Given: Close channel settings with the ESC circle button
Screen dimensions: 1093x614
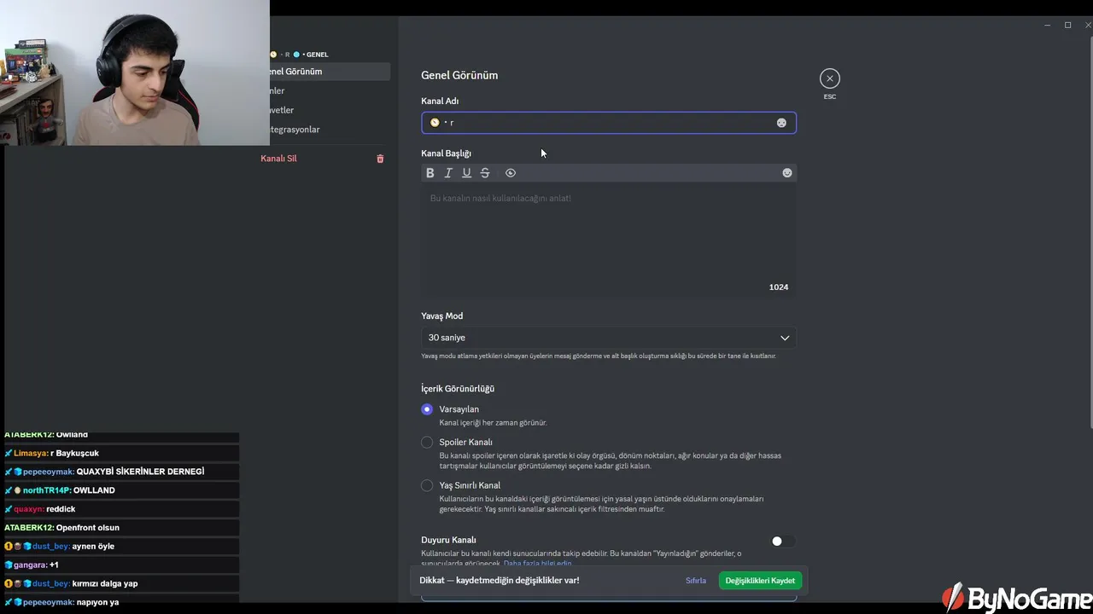Looking at the screenshot, I should pyautogui.click(x=829, y=78).
